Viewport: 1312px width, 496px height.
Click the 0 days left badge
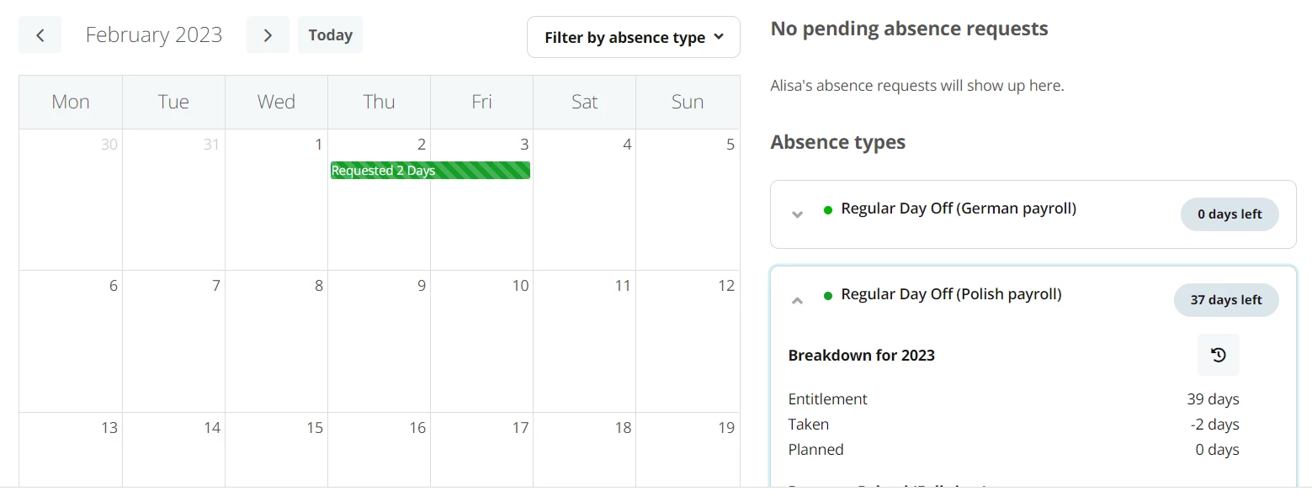click(1230, 214)
